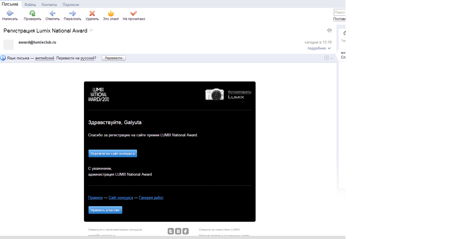457x239 pixels.
Task: Click the Написать compose icon
Action: pyautogui.click(x=10, y=13)
